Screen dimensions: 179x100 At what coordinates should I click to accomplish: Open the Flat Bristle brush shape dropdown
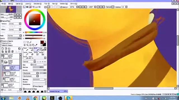31,73
